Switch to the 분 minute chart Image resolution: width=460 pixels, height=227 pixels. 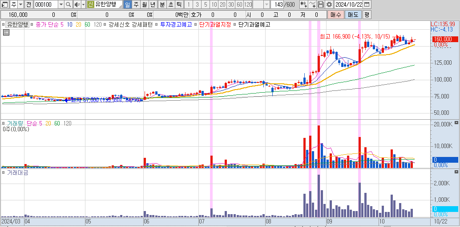point(162,4)
